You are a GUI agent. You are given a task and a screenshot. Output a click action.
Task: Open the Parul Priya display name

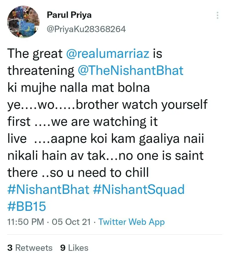69,15
